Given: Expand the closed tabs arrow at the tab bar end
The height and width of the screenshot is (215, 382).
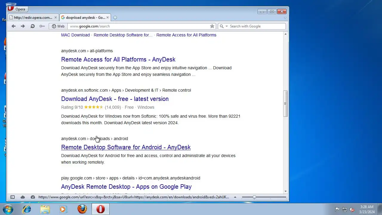Looking at the screenshot, I should (x=285, y=18).
